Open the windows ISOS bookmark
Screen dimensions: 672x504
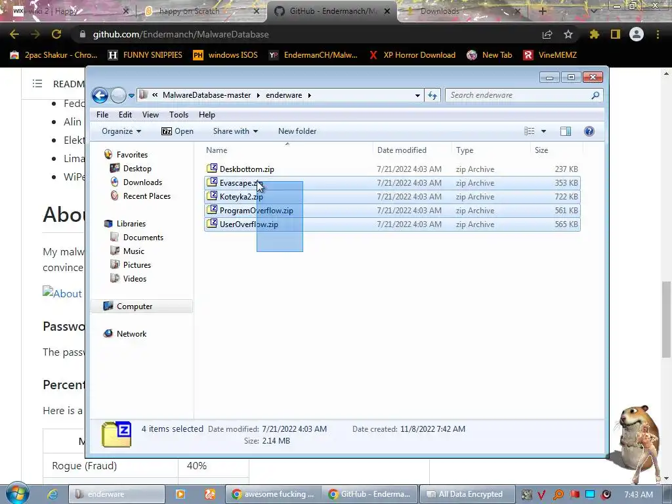(x=226, y=55)
